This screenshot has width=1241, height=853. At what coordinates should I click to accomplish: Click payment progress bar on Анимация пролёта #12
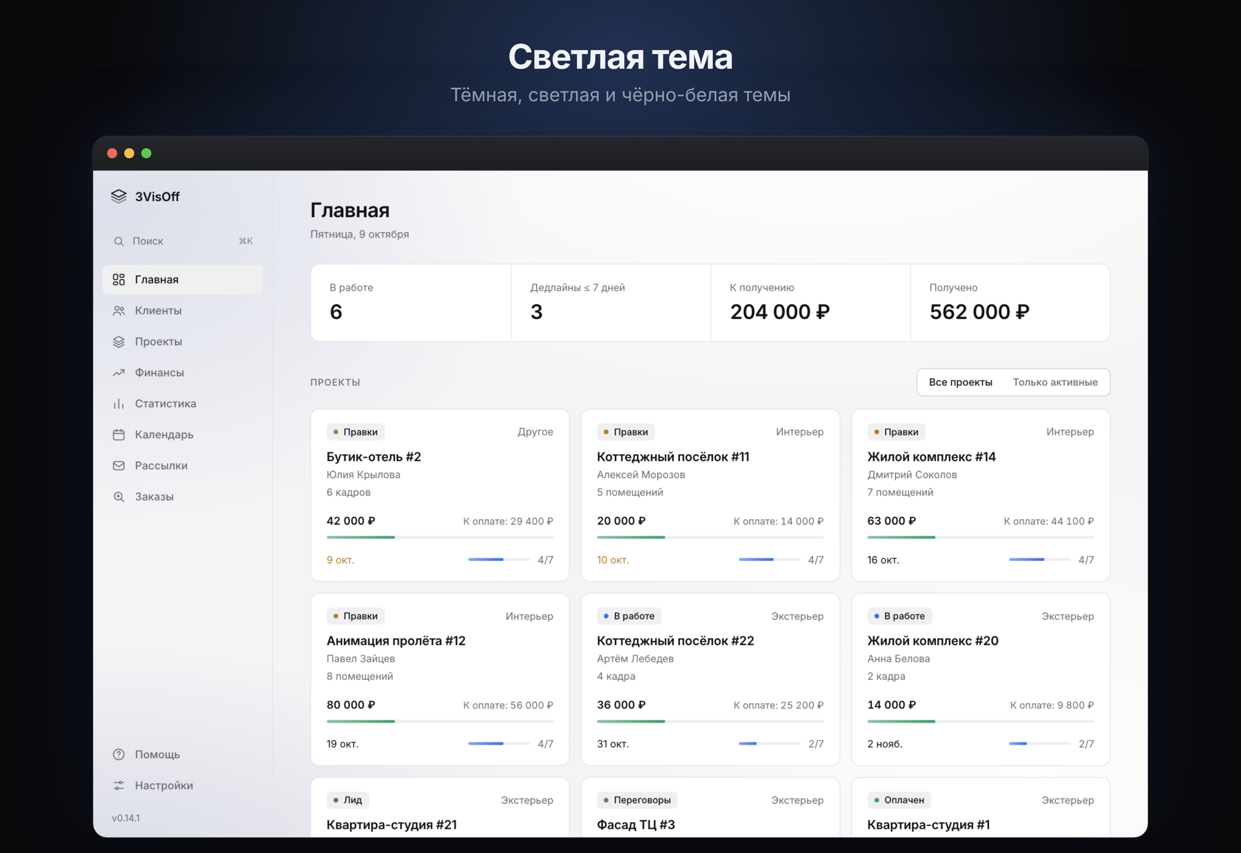tap(440, 721)
